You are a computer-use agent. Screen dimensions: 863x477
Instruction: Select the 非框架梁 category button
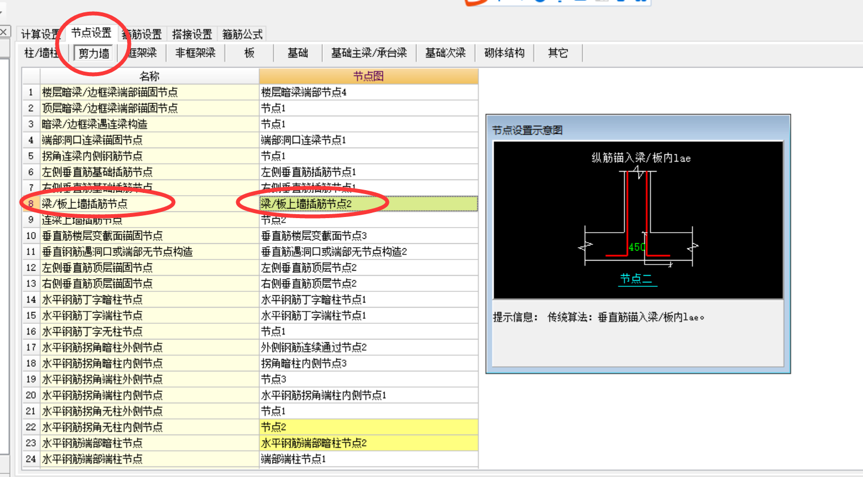pos(195,53)
